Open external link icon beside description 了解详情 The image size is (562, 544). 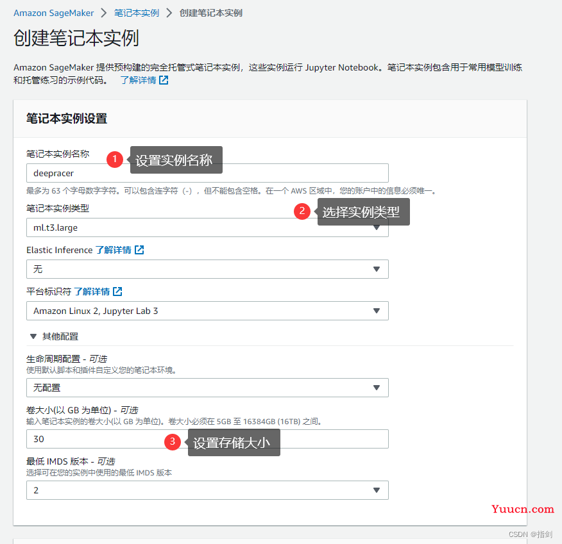(164, 80)
